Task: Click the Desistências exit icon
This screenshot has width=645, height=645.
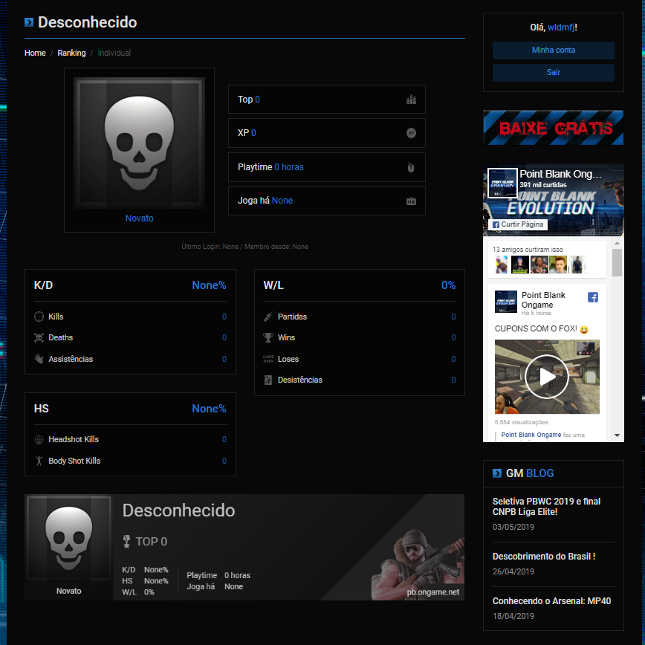Action: (268, 380)
